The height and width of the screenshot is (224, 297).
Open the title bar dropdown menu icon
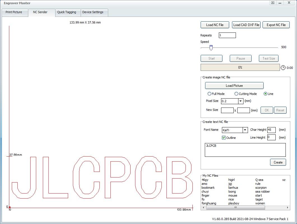click(273, 3)
